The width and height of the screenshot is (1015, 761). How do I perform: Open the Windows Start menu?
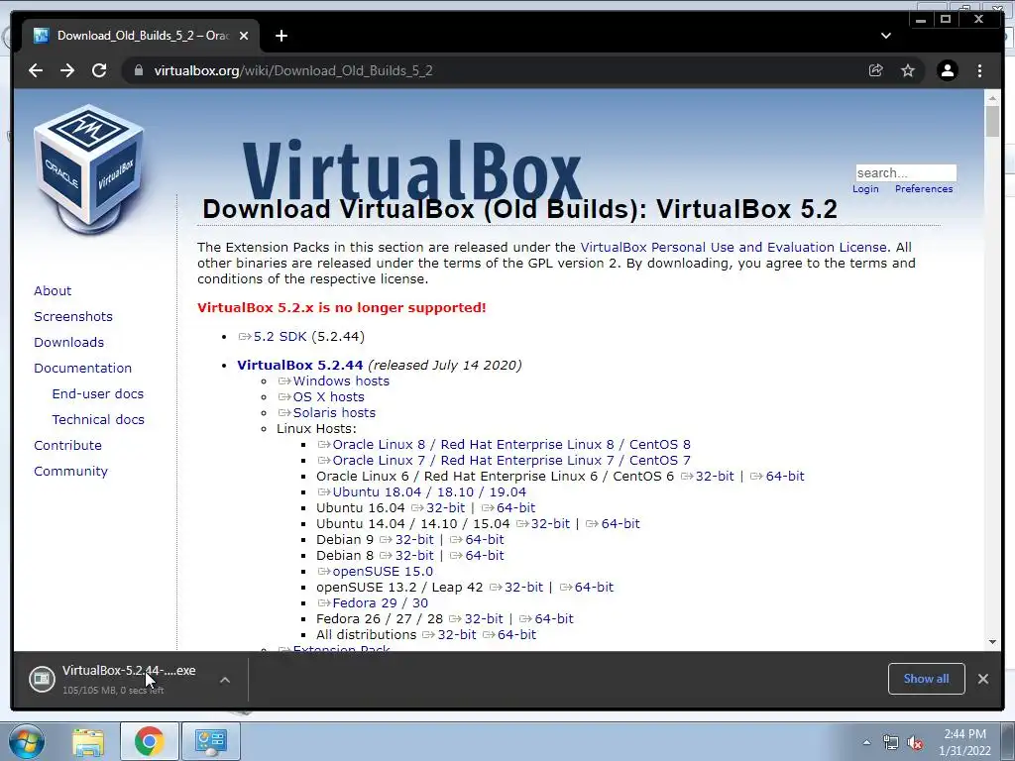[x=27, y=741]
